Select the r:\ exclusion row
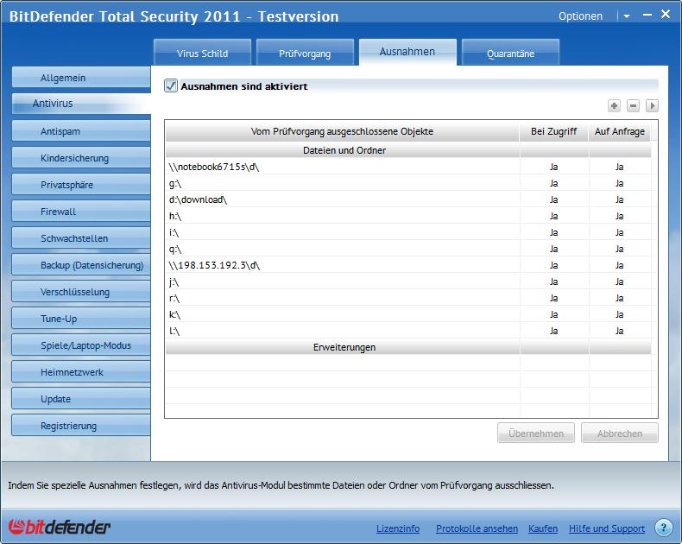The height and width of the screenshot is (544, 682). pyautogui.click(x=408, y=298)
